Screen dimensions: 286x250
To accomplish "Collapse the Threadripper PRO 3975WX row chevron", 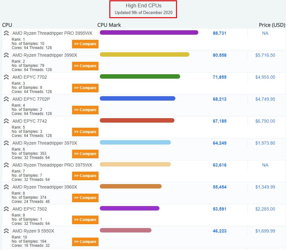I will pos(6,165).
